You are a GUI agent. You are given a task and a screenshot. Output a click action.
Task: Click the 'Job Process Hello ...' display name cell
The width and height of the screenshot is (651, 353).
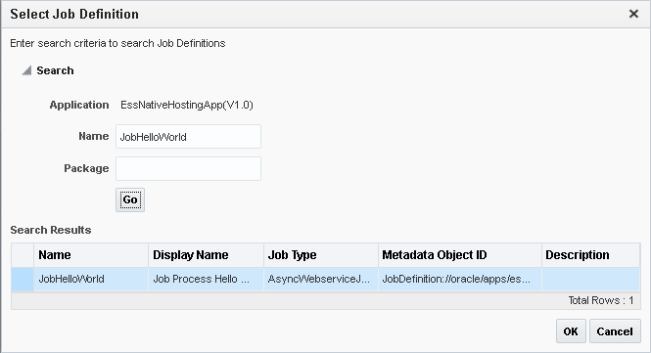pyautogui.click(x=206, y=279)
